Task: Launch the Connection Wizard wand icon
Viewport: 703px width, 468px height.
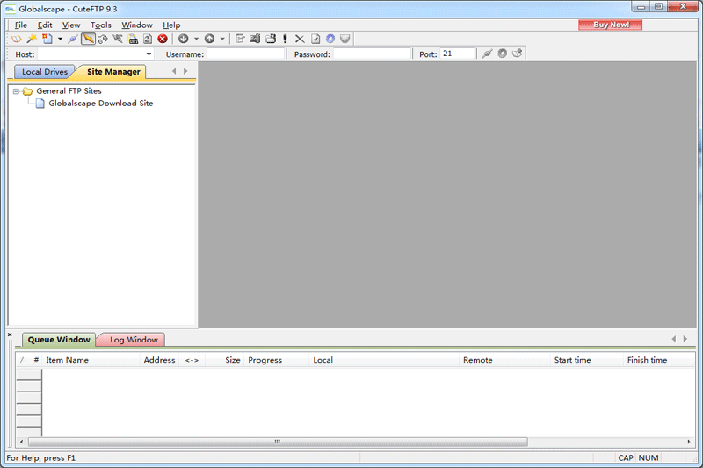Action: 32,39
